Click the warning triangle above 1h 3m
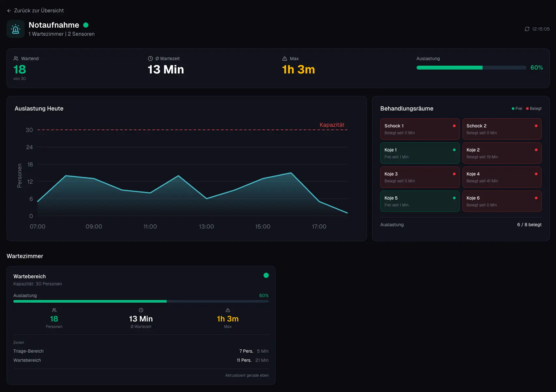 [x=228, y=310]
